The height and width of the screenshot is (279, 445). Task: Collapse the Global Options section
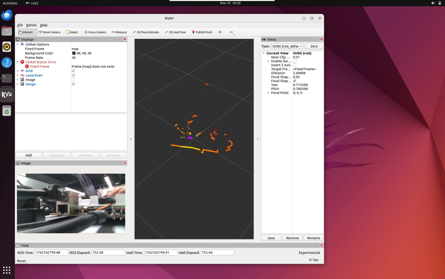(x=18, y=44)
